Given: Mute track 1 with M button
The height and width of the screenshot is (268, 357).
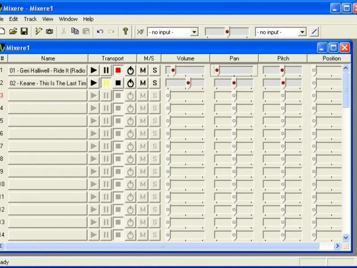Looking at the screenshot, I should (143, 71).
